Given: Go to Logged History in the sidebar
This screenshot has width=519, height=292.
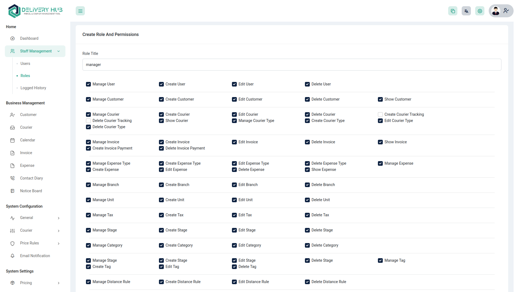Looking at the screenshot, I should [x=33, y=88].
